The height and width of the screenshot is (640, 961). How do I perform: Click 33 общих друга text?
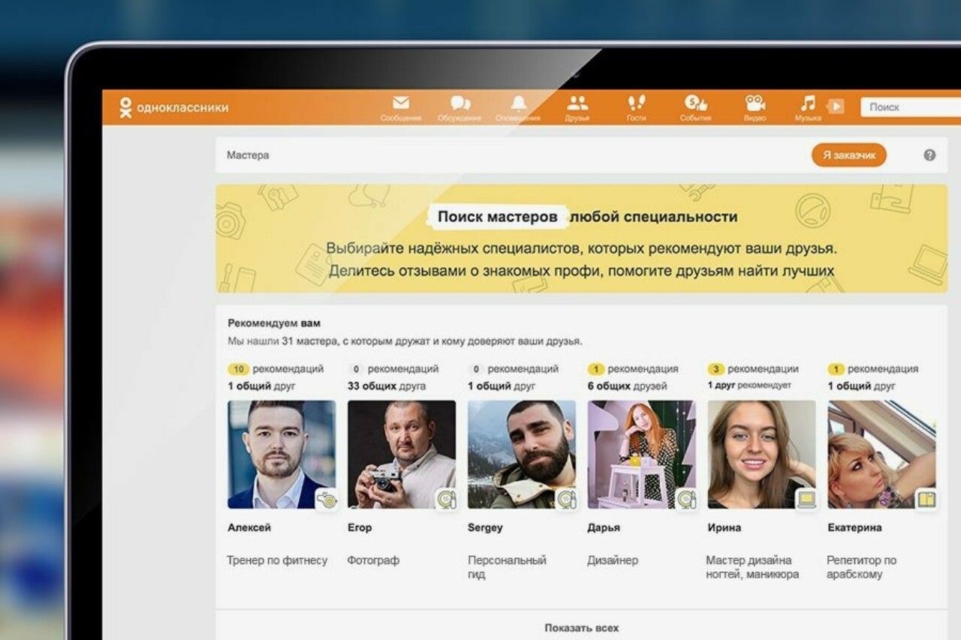(x=387, y=386)
